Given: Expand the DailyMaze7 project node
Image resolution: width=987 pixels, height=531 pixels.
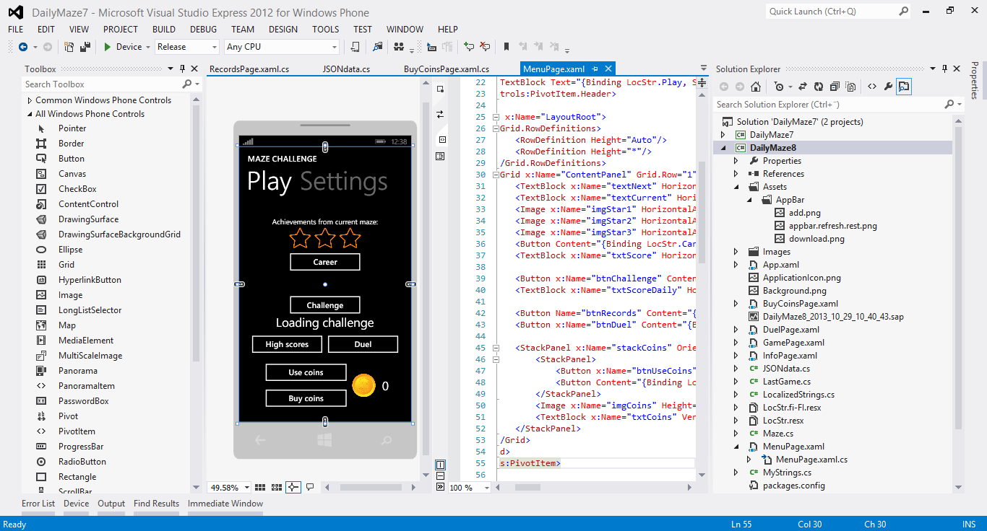Looking at the screenshot, I should pyautogui.click(x=723, y=135).
